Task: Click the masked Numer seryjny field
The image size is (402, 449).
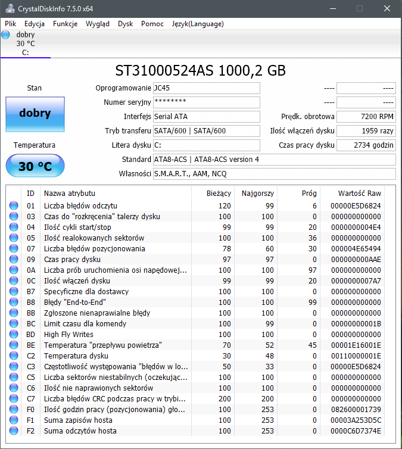Action: click(x=207, y=102)
